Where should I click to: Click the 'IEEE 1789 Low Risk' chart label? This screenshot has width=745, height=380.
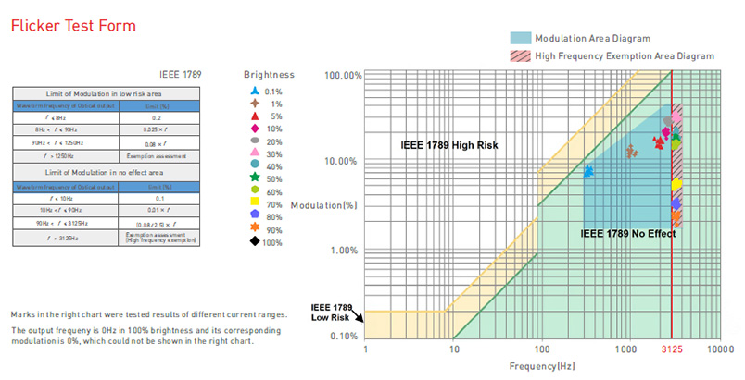[331, 313]
